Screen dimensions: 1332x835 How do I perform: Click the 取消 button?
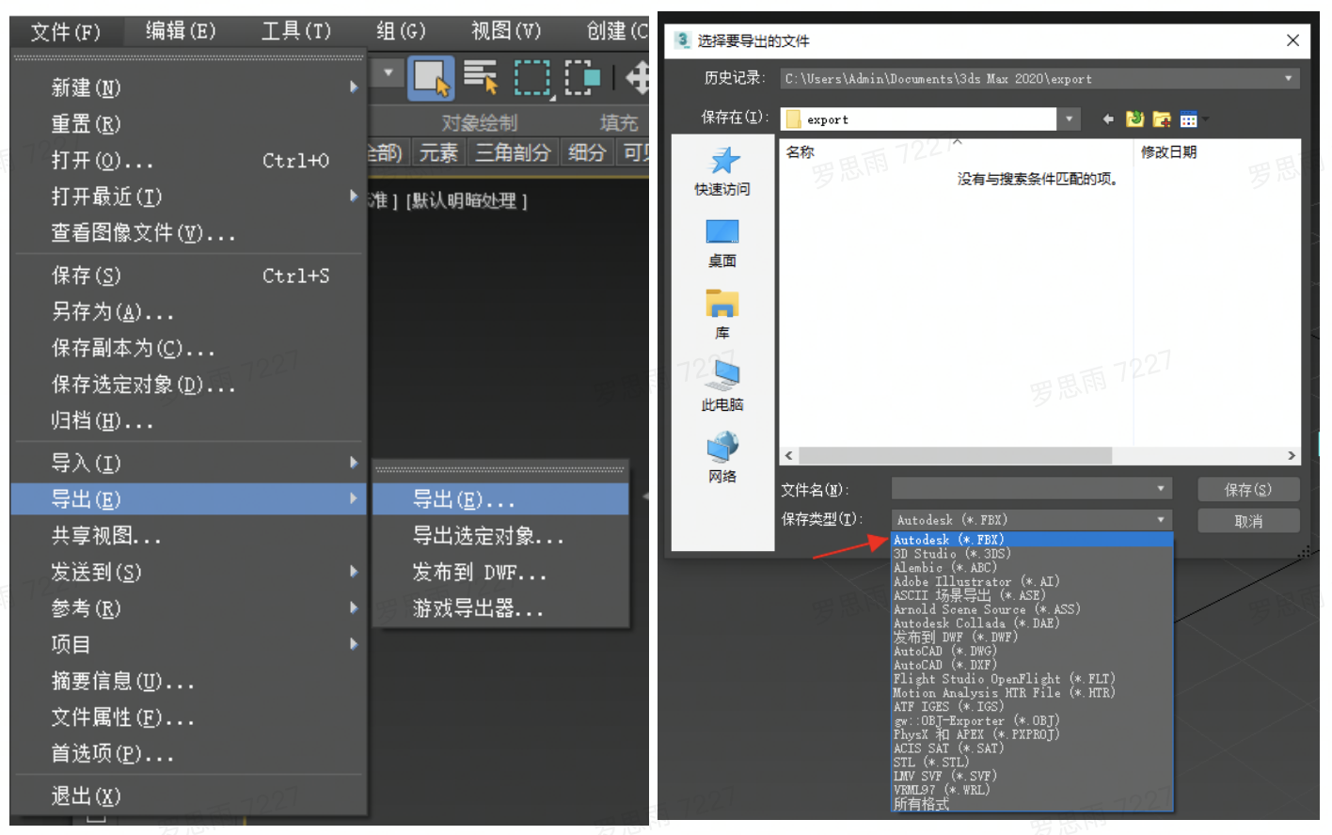tap(1247, 520)
